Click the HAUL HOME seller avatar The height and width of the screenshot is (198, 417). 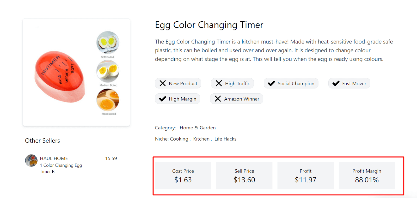tap(31, 161)
